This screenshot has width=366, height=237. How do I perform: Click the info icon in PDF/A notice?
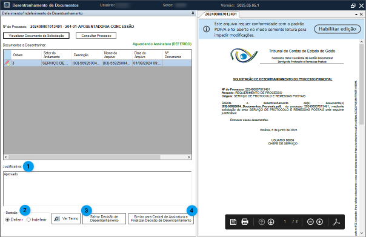click(x=207, y=30)
